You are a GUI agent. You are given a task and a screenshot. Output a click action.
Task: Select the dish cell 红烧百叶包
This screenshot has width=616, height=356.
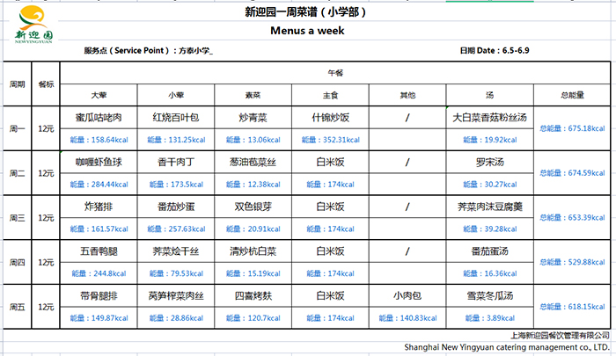click(x=176, y=118)
